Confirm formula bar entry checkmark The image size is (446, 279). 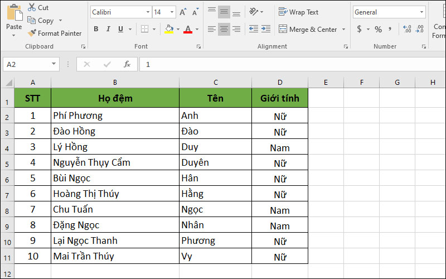107,64
